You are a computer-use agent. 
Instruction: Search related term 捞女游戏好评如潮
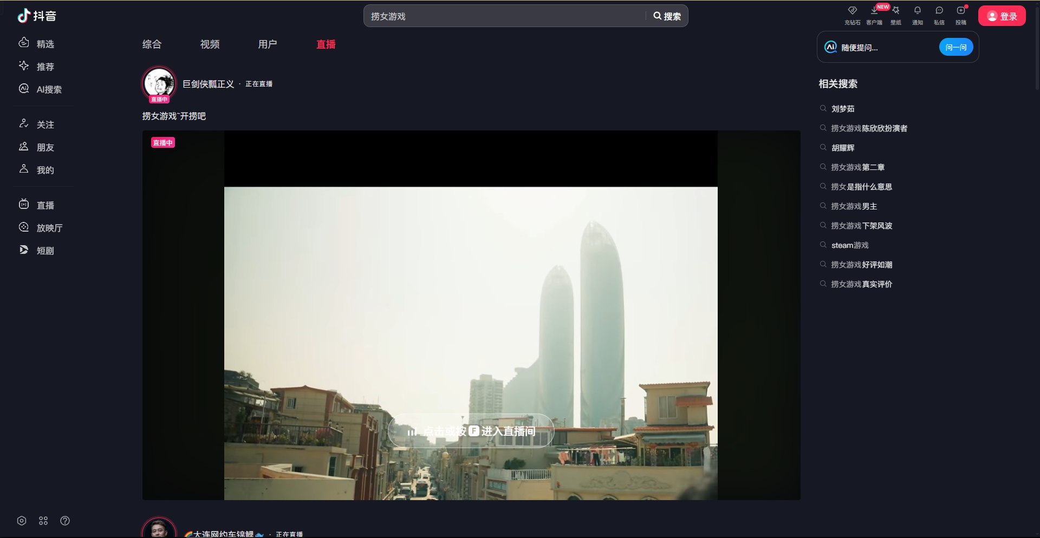[861, 265]
